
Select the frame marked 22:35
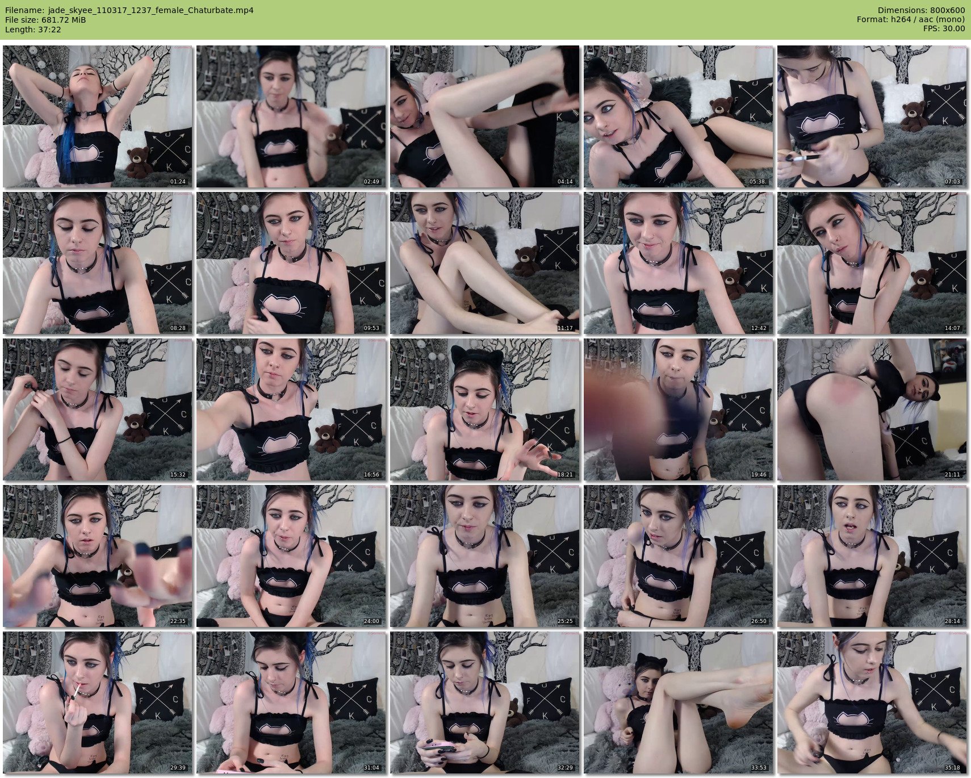[x=98, y=556]
